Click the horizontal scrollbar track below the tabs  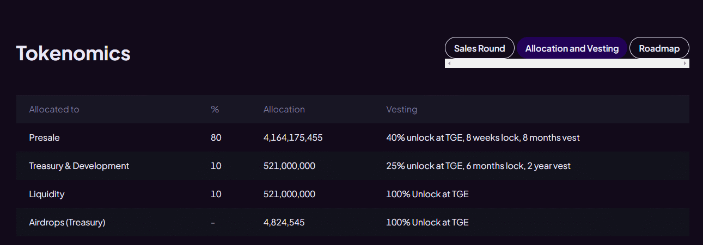(566, 64)
